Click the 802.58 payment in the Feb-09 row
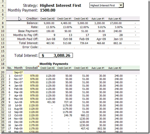This screenshot has width=150, height=134. (101, 129)
